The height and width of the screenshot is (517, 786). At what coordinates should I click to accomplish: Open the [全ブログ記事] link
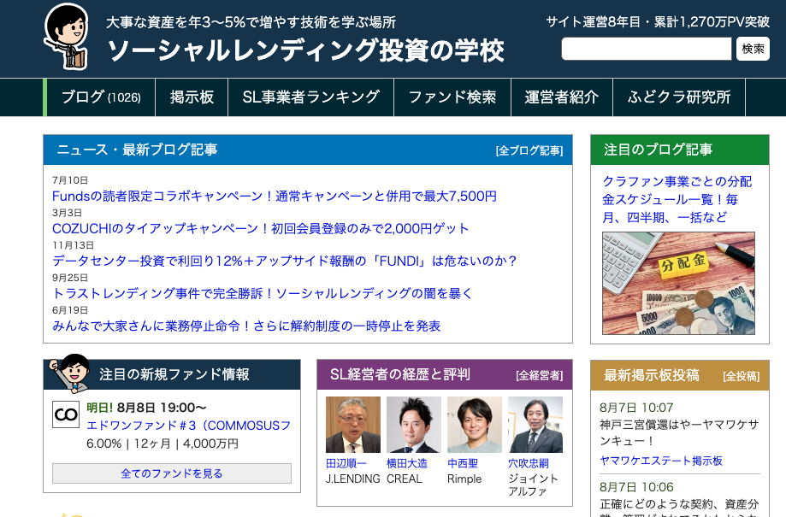point(529,150)
